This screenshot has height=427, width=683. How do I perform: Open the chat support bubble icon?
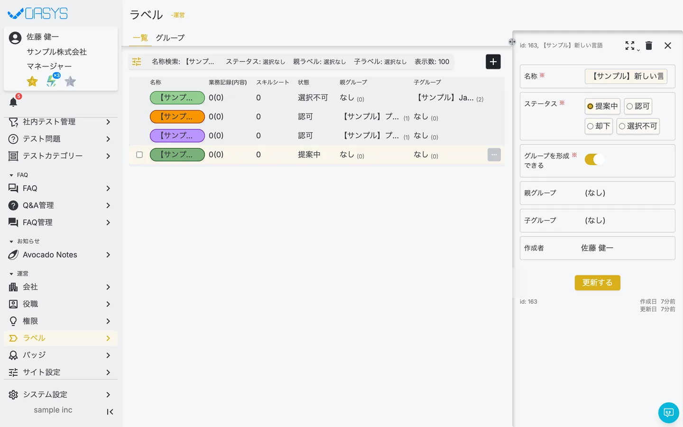tap(669, 413)
